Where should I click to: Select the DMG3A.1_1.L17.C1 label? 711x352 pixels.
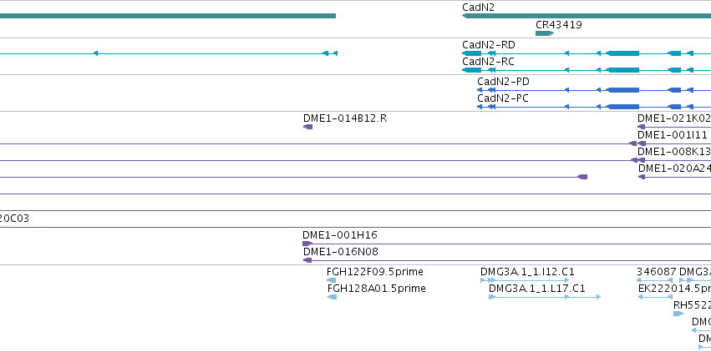537,289
